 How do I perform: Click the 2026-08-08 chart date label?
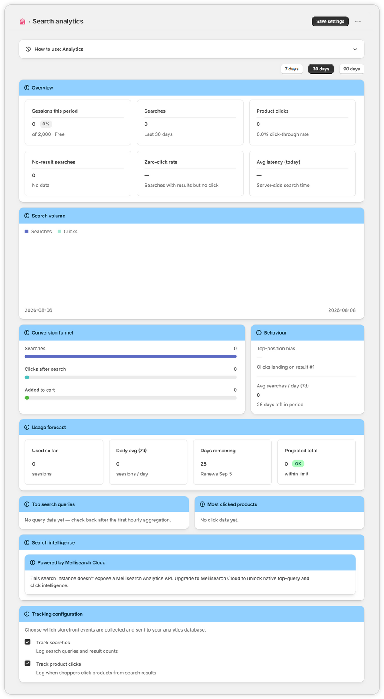pos(342,310)
